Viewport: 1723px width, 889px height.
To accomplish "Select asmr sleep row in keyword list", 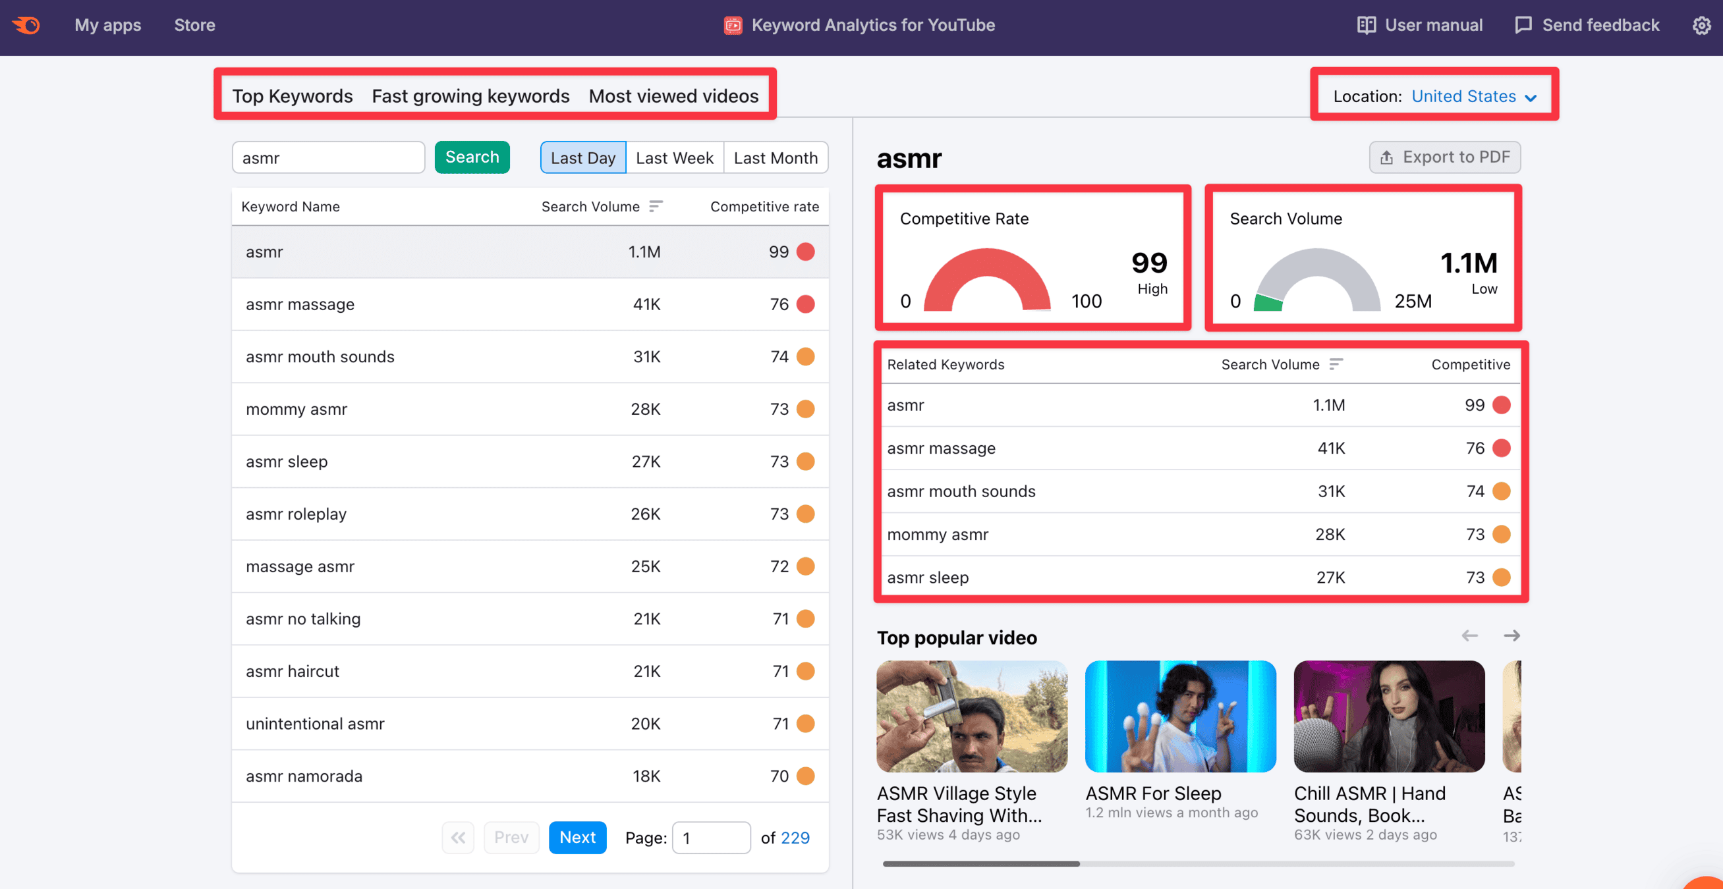I will [530, 461].
